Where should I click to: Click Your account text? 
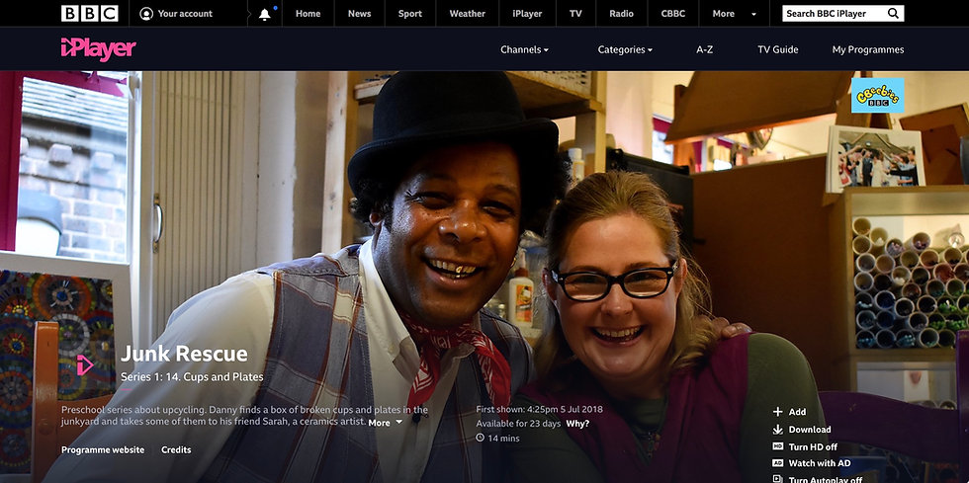click(x=185, y=14)
